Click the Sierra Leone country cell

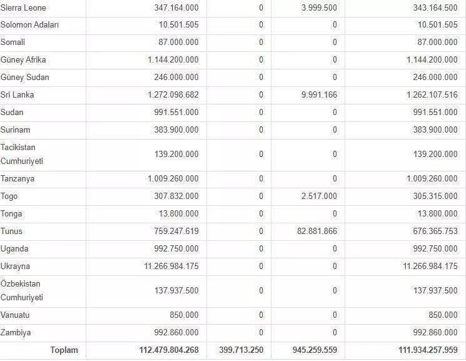coord(23,8)
